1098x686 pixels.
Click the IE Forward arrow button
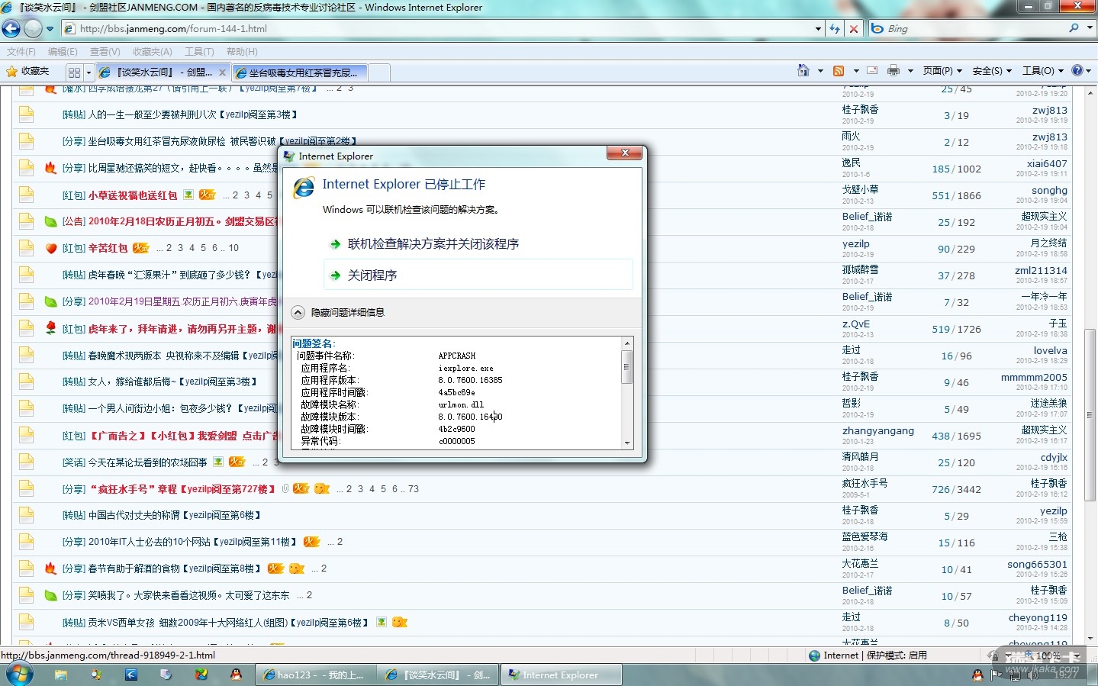pos(33,29)
